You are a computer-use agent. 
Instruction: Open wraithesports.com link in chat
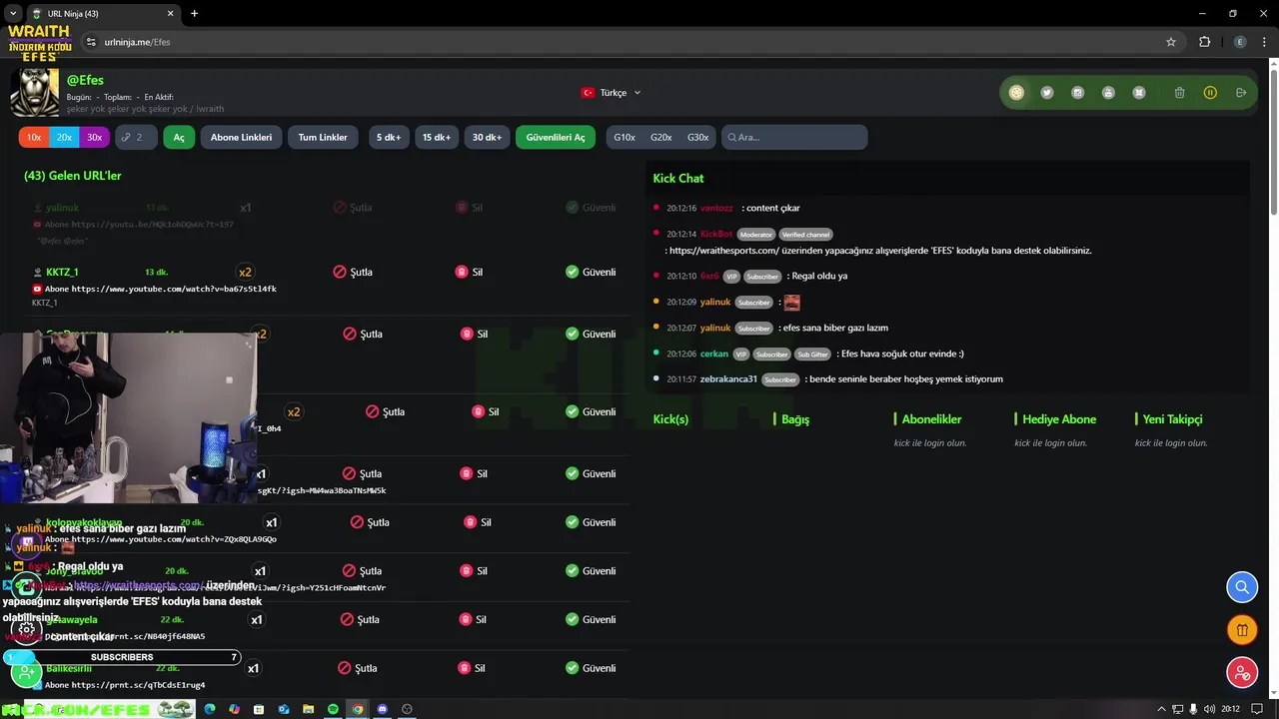point(724,251)
